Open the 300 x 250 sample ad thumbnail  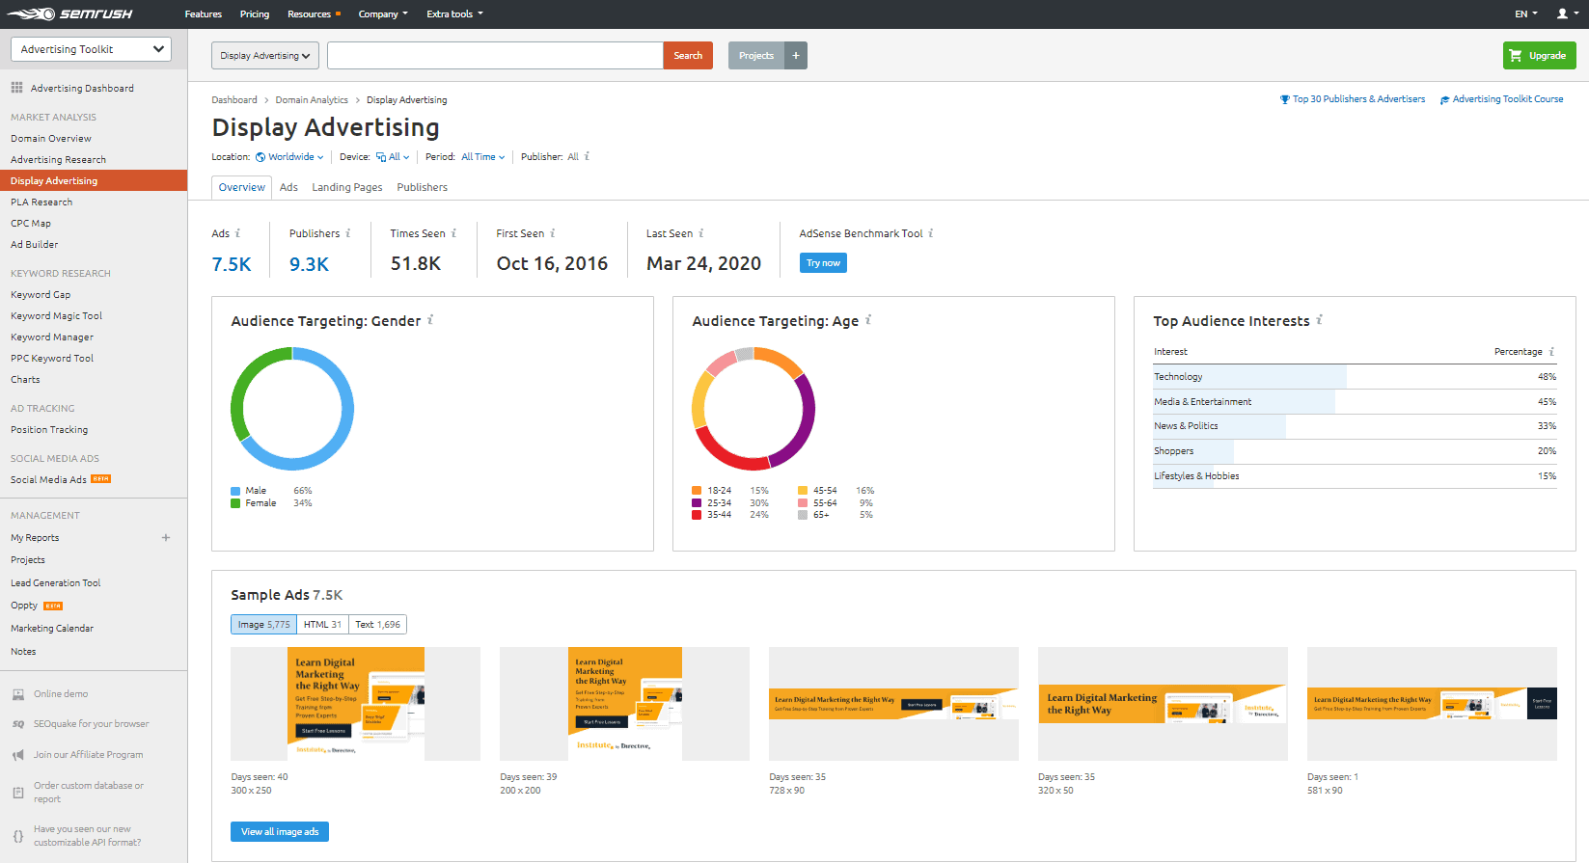[355, 704]
